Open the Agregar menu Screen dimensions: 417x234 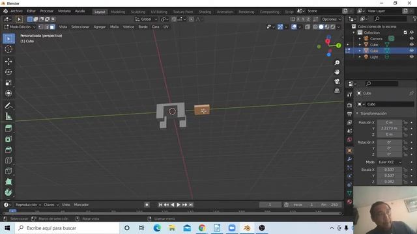point(100,27)
